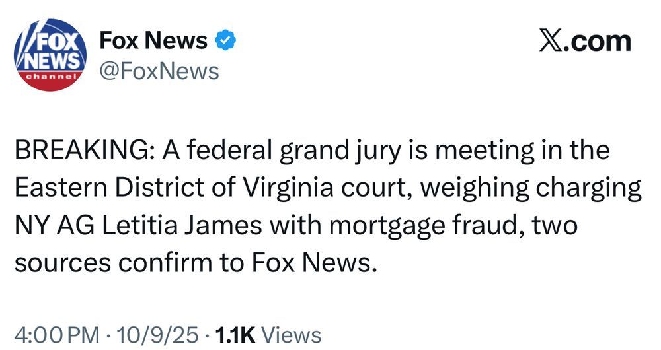Image resolution: width=661 pixels, height=350 pixels.
Task: Click "federal grand jury" in the post
Action: click(271, 151)
